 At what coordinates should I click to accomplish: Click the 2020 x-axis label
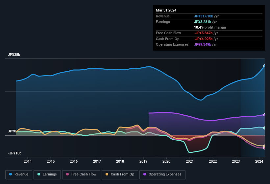click(166, 161)
